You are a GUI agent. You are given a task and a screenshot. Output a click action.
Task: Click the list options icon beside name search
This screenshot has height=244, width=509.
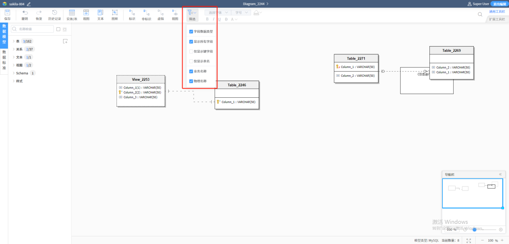click(64, 29)
